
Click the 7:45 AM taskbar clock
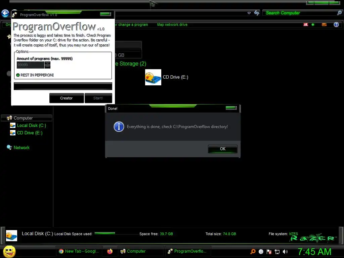(x=314, y=252)
